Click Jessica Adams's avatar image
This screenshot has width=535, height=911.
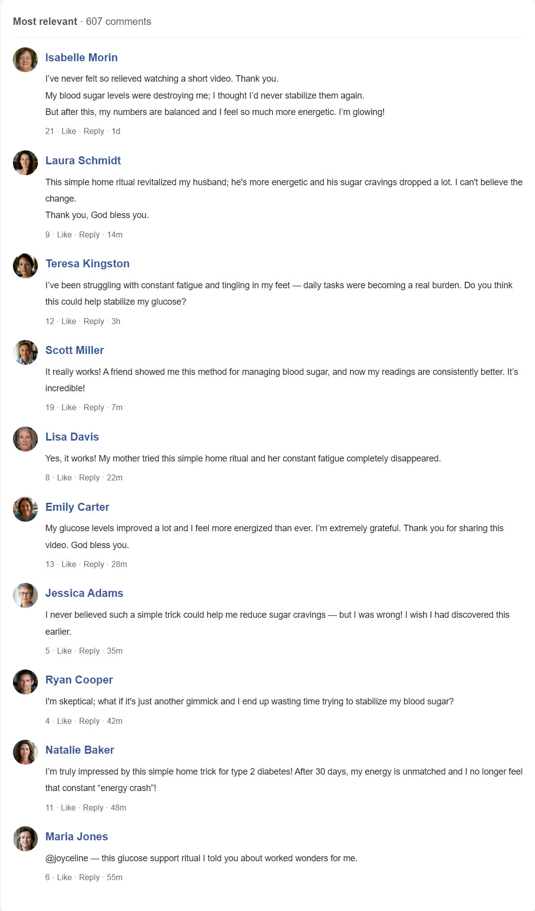(x=25, y=595)
